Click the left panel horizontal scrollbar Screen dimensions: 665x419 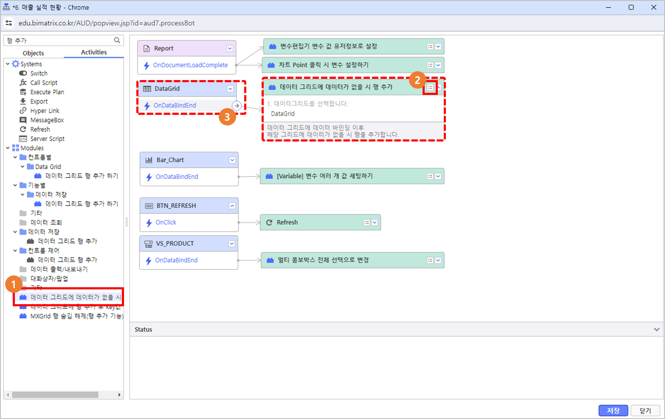pyautogui.click(x=55, y=395)
